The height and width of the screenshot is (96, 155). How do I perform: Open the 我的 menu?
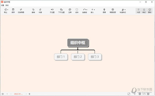(7, 5)
